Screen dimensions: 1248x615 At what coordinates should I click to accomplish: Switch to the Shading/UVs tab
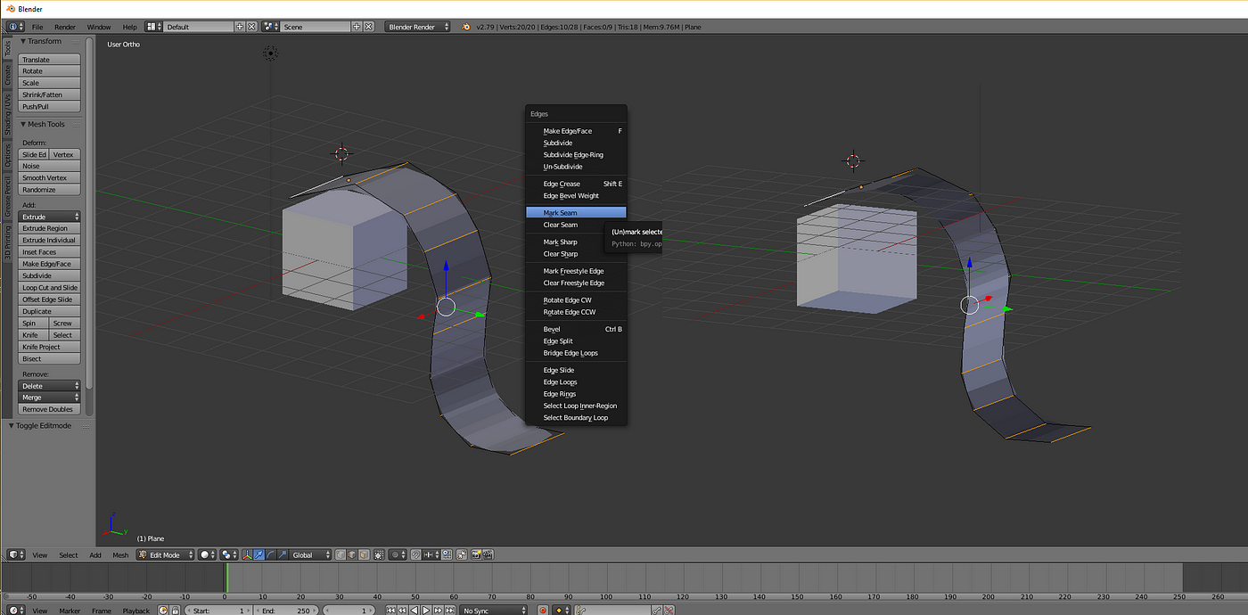coord(8,114)
